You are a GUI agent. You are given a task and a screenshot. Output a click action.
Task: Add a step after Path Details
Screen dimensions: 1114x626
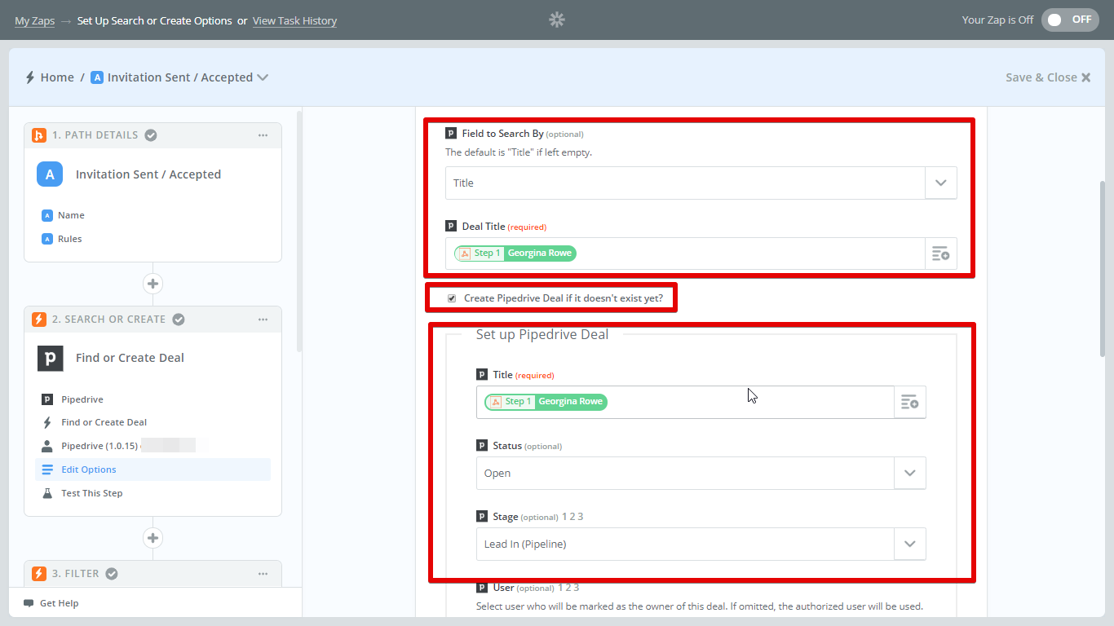153,284
